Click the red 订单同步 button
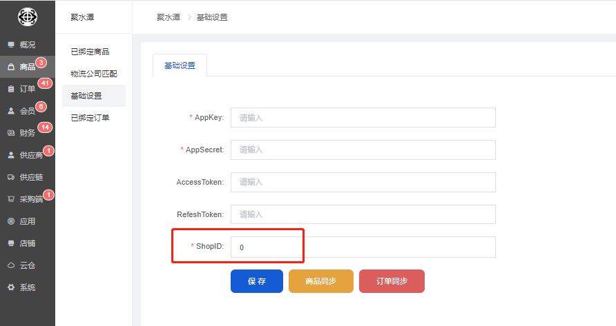Image resolution: width=616 pixels, height=326 pixels. pos(392,281)
